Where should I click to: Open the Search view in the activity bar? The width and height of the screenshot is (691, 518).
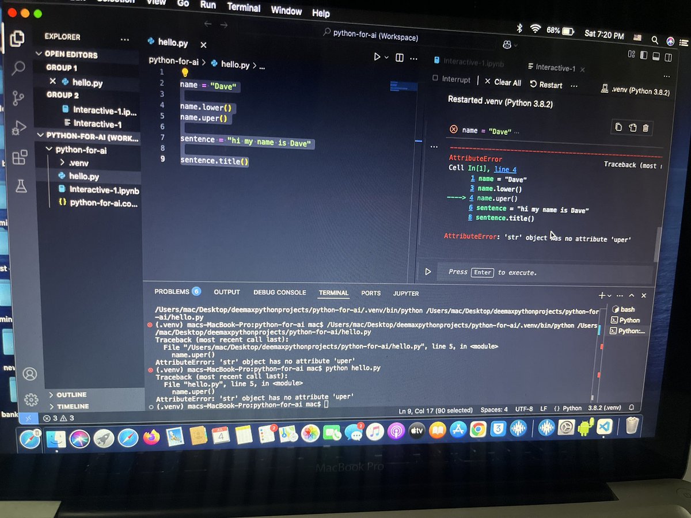[x=18, y=68]
